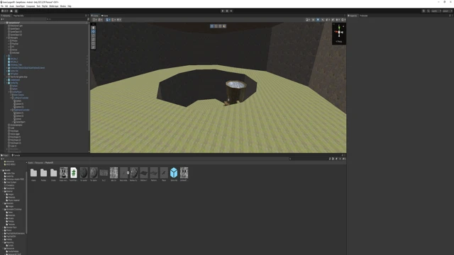Switch to the Game tab
The width and height of the screenshot is (454, 255).
click(x=105, y=16)
